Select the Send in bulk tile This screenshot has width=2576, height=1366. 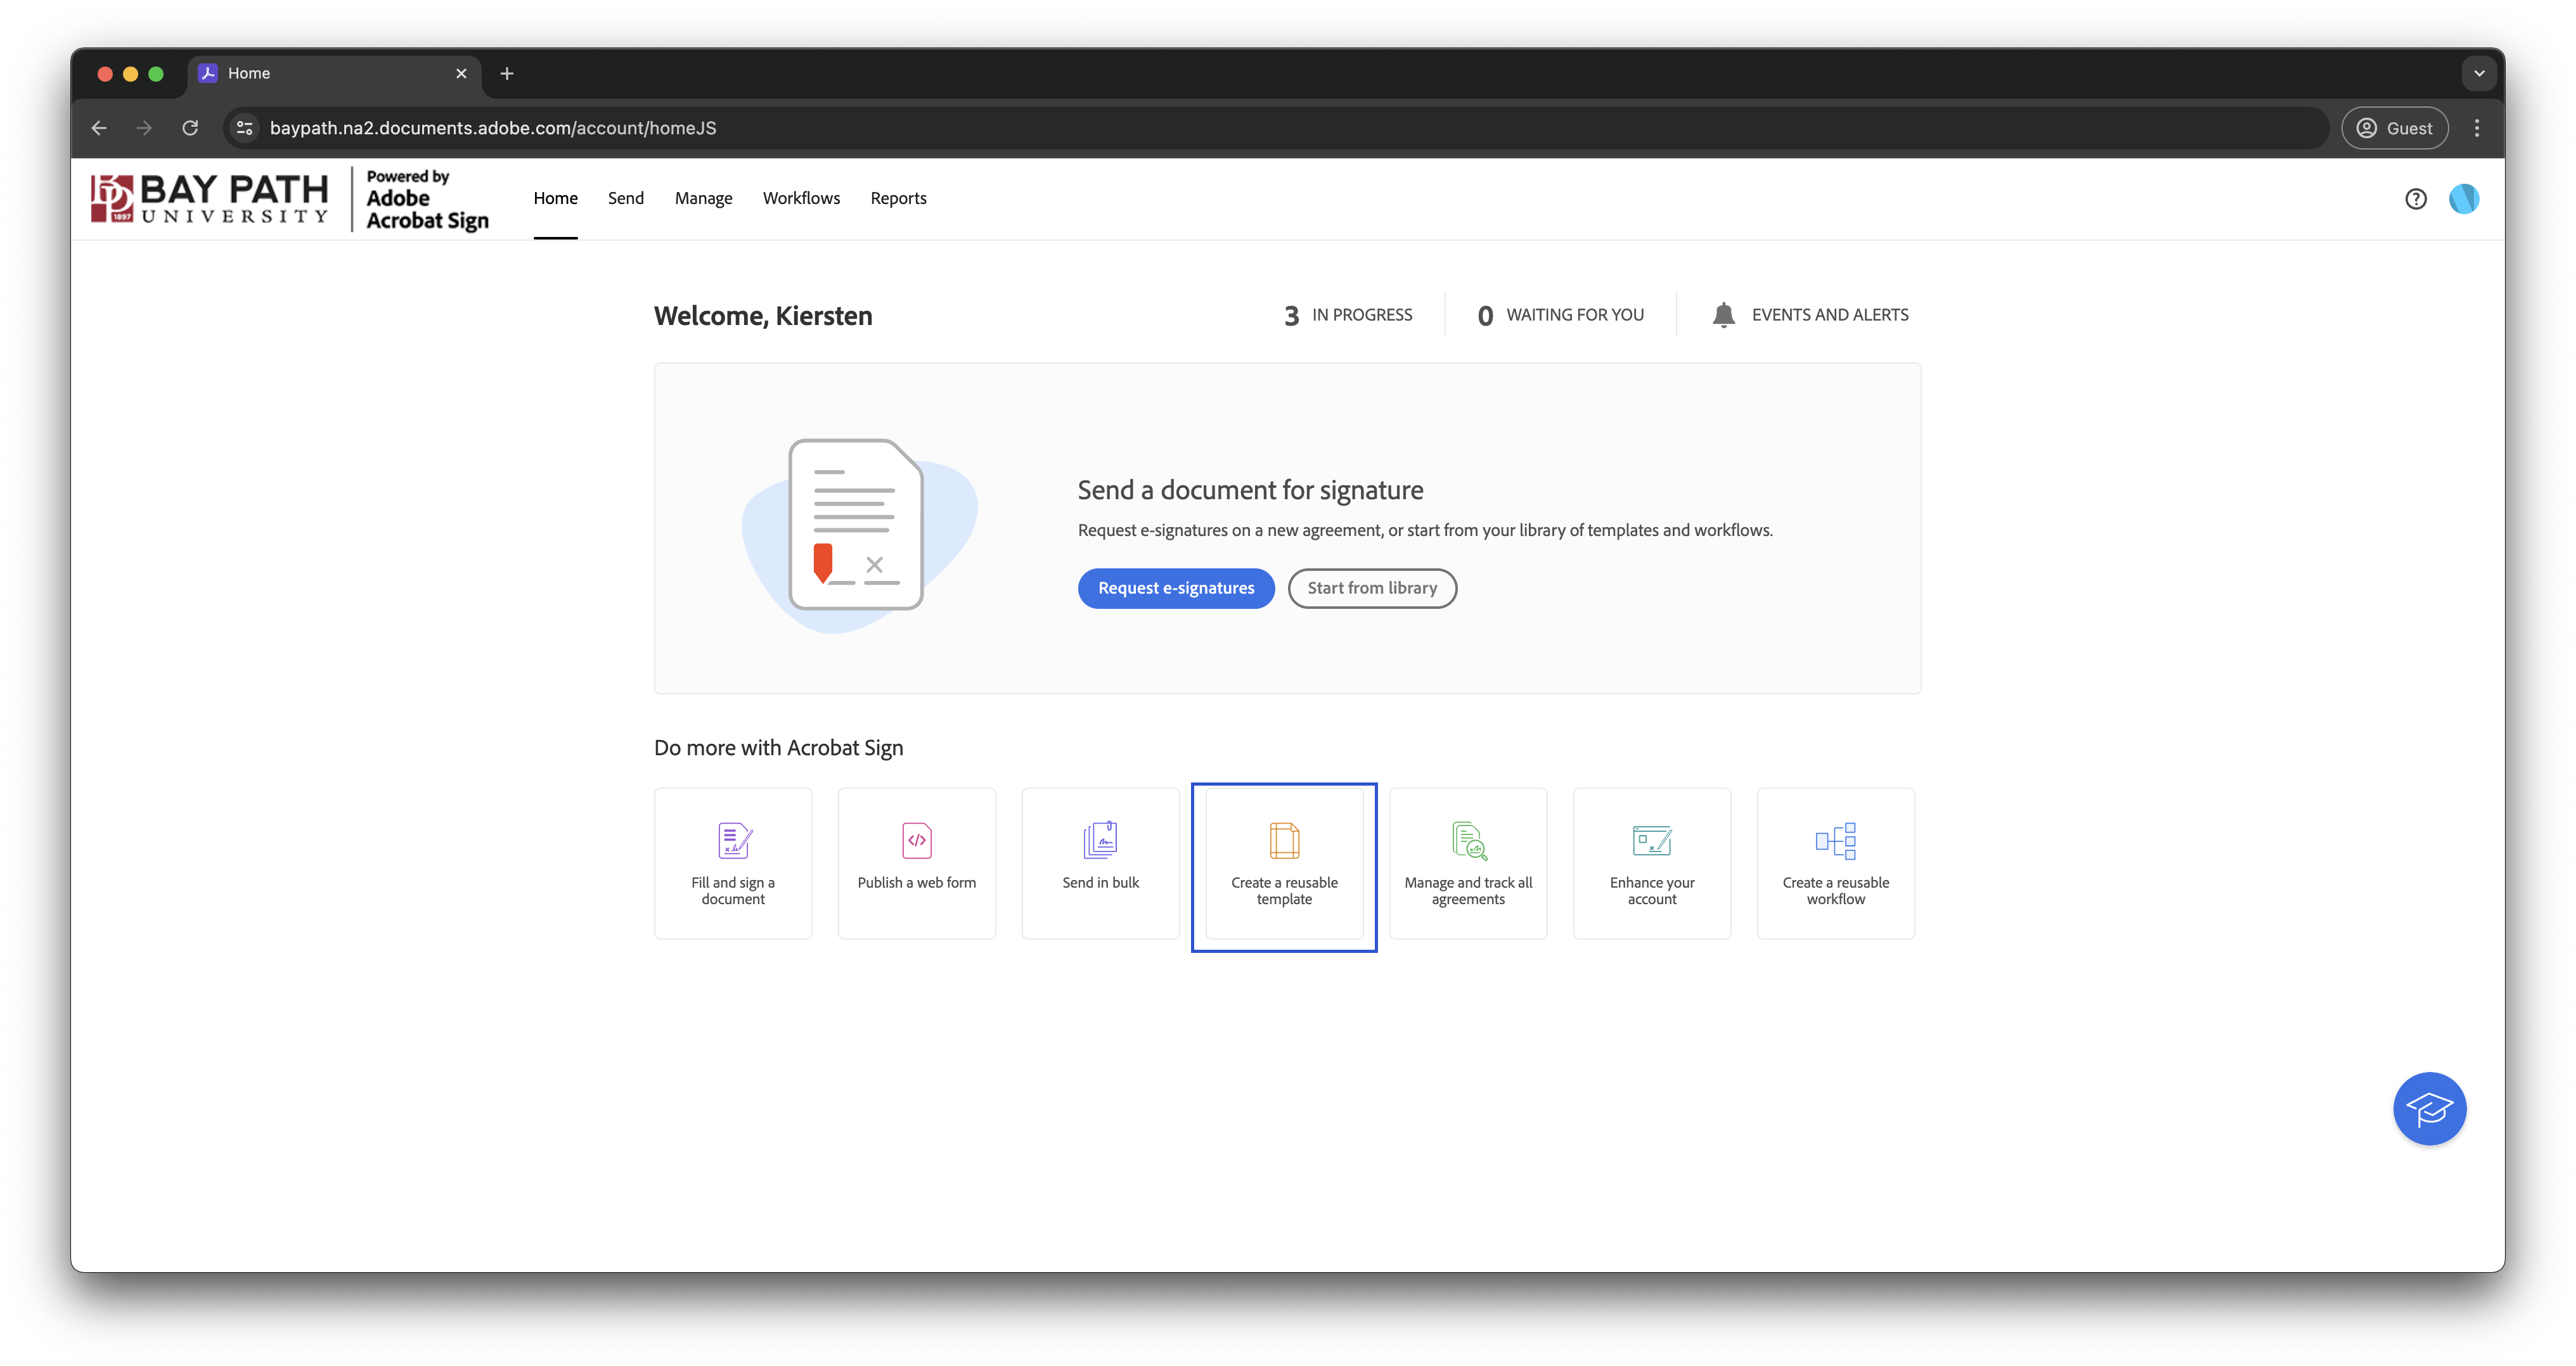click(1100, 864)
